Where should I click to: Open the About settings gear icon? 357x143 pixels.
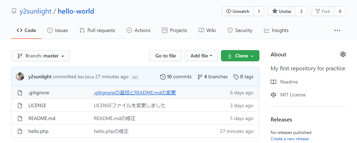coord(343,54)
